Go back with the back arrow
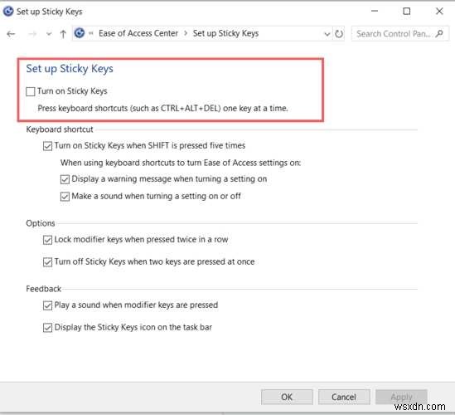Image resolution: width=455 pixels, height=415 pixels. (x=11, y=34)
